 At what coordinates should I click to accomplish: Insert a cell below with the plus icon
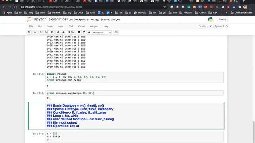coord(35,32)
